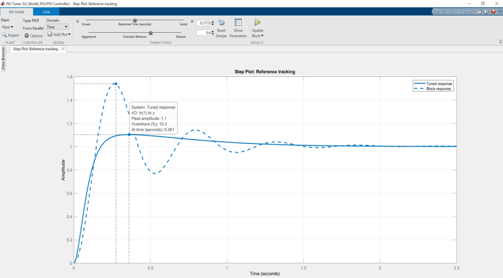Image resolution: width=503 pixels, height=278 pixels.
Task: Click the faster double-arrow for response time
Action: click(x=192, y=22)
